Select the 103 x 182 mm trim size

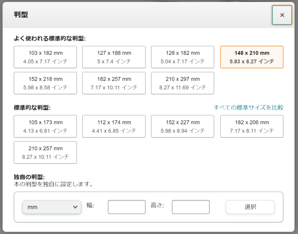point(45,57)
